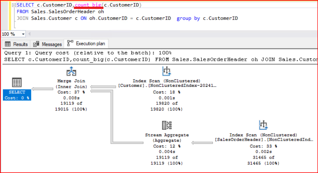318x173 pixels.
Task: Click the Merge Join operator icon
Action: click(70, 72)
